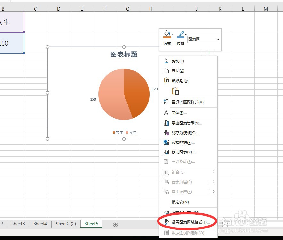Select the dark orange 男生 pie slice
Viewport: 283px width, 240px height.
coord(138,92)
